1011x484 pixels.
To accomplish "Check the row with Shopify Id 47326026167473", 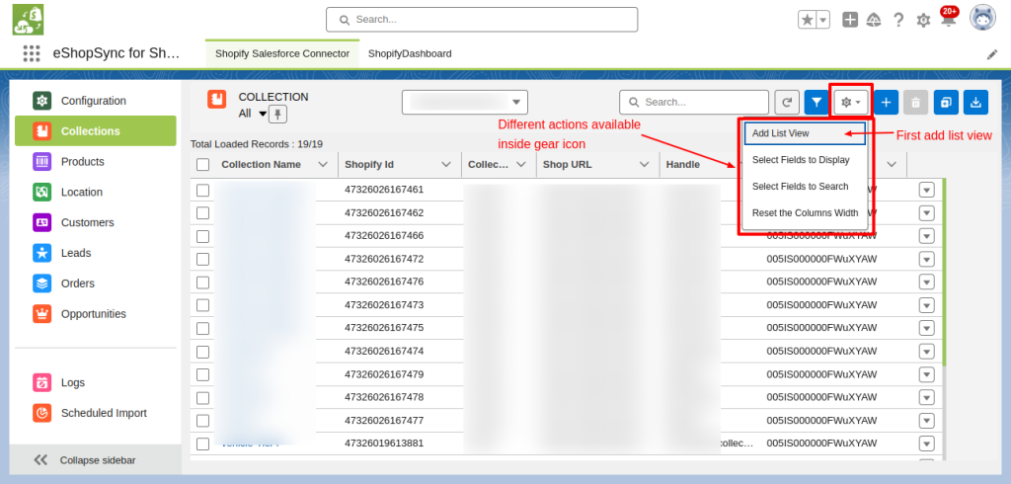I will [x=203, y=305].
